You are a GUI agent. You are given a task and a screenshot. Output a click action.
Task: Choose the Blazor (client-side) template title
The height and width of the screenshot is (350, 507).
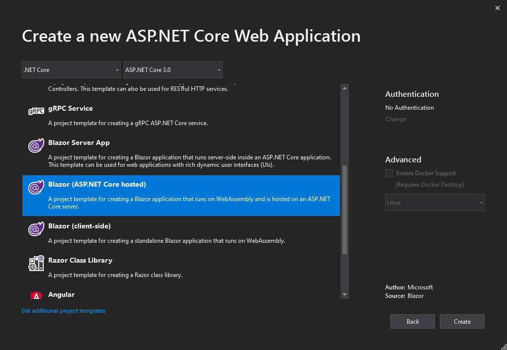click(80, 226)
